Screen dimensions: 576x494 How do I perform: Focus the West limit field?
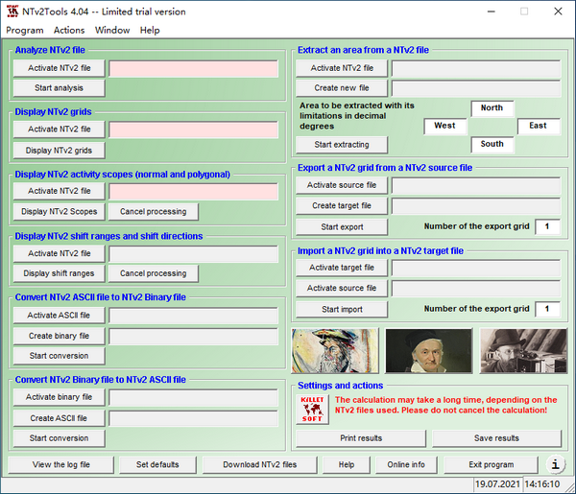click(x=445, y=126)
